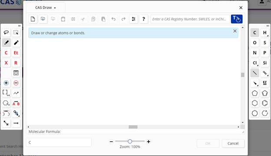Select the C carbon atom button

click(x=254, y=32)
